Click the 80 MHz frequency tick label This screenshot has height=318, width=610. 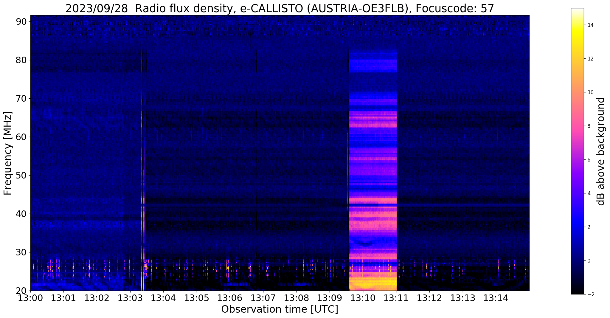point(21,60)
